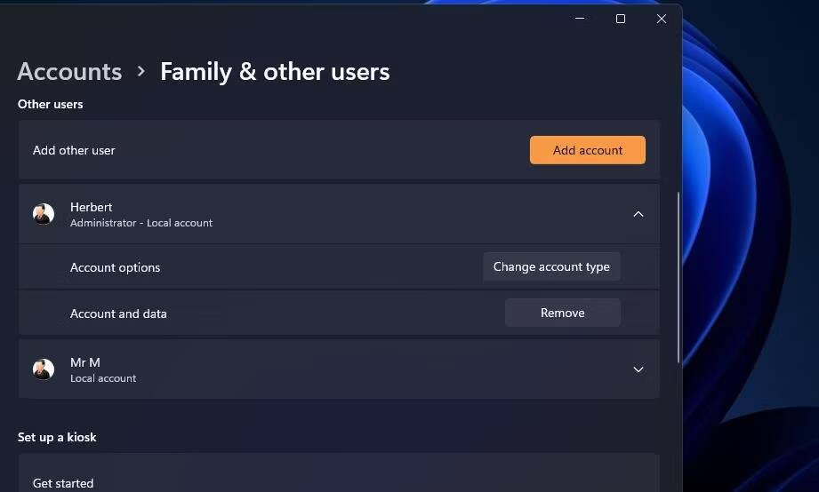
Task: Collapse the Herbert account section chevron
Action: [638, 214]
